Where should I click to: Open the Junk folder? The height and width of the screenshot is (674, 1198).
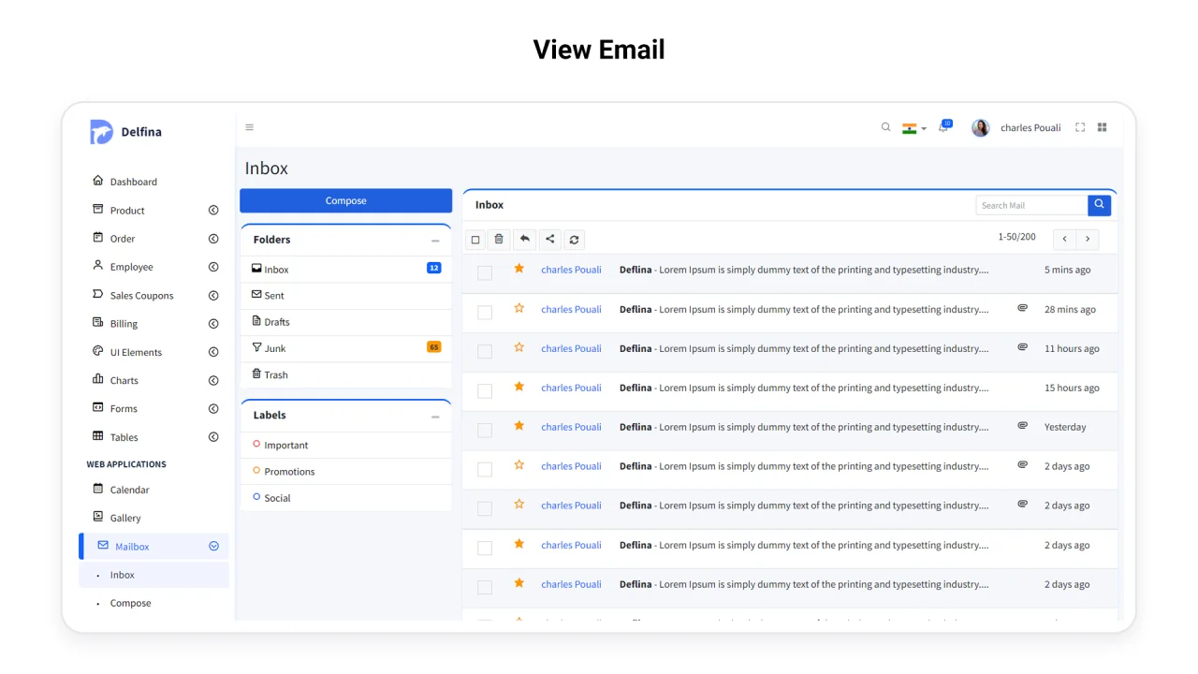(346, 348)
